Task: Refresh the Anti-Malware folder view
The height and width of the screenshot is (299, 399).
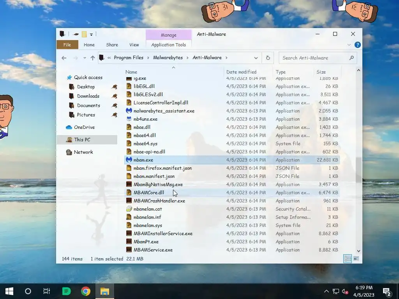Action: pos(268,58)
